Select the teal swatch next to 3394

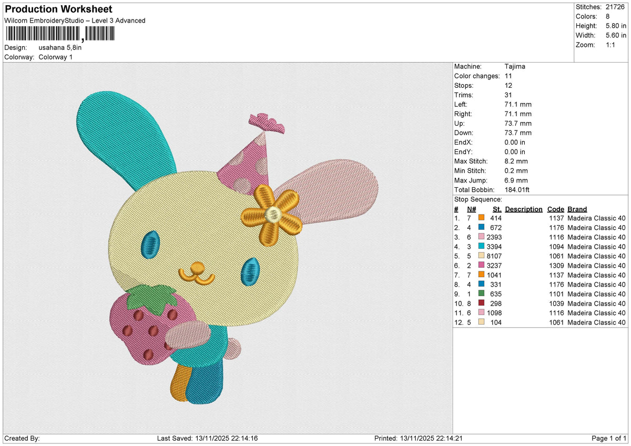click(481, 247)
